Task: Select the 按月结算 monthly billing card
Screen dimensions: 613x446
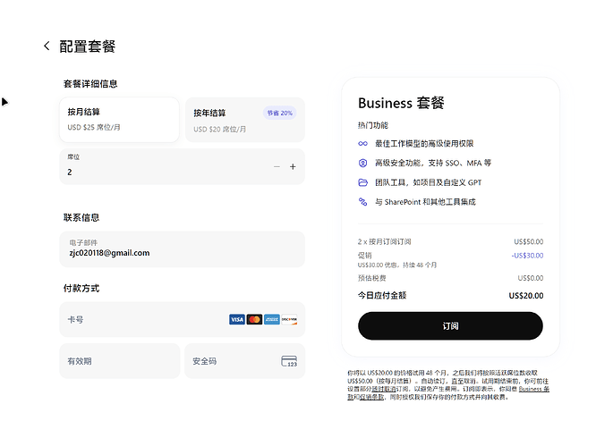Action: pos(119,120)
